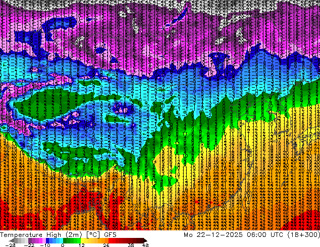Click the '12' legend label
Viewport: 320px width, 247px height.
[x=82, y=245]
